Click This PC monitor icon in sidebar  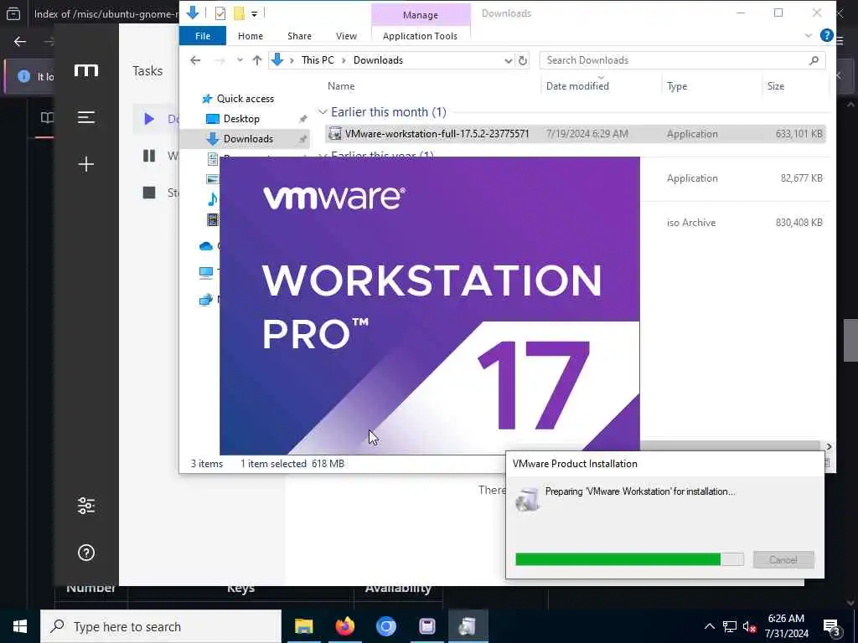[x=206, y=272]
